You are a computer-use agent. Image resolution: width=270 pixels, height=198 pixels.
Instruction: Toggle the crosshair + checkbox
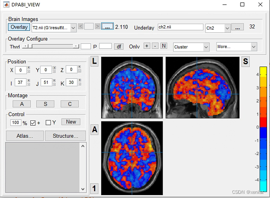(x=33, y=123)
